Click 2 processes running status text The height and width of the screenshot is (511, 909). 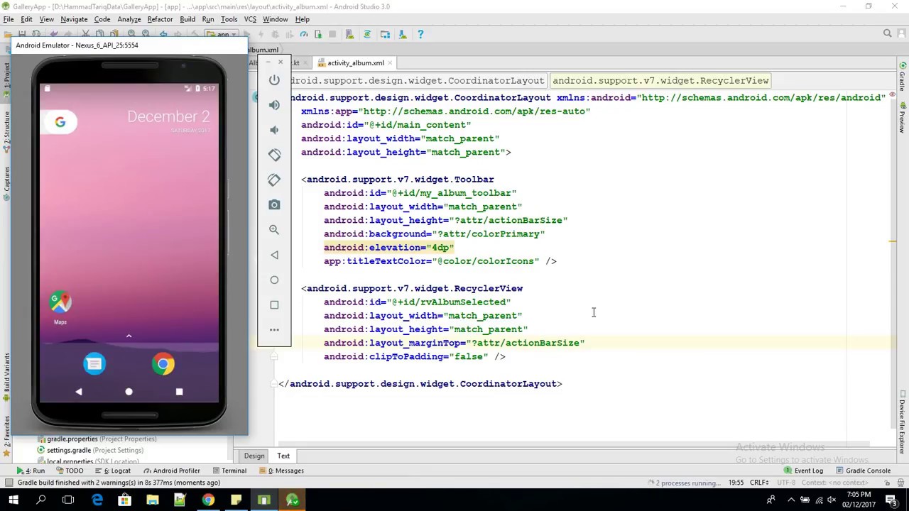[688, 483]
